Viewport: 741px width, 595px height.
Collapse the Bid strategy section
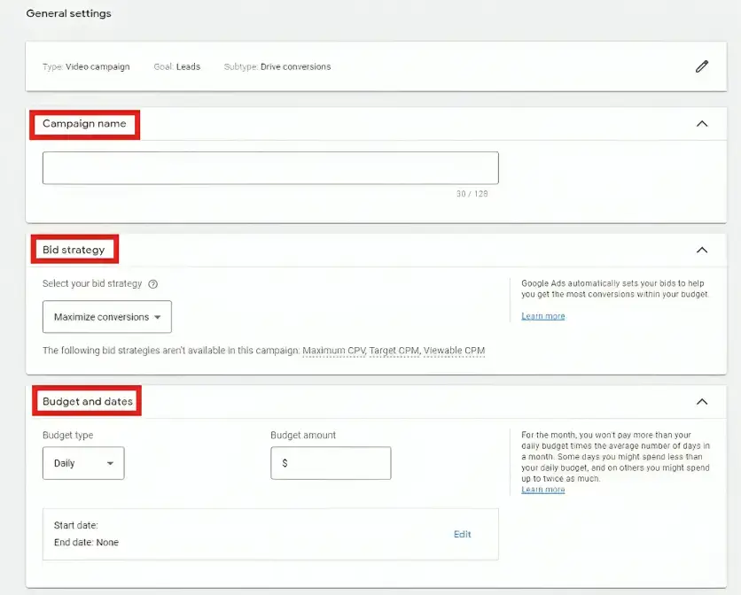pyautogui.click(x=702, y=250)
